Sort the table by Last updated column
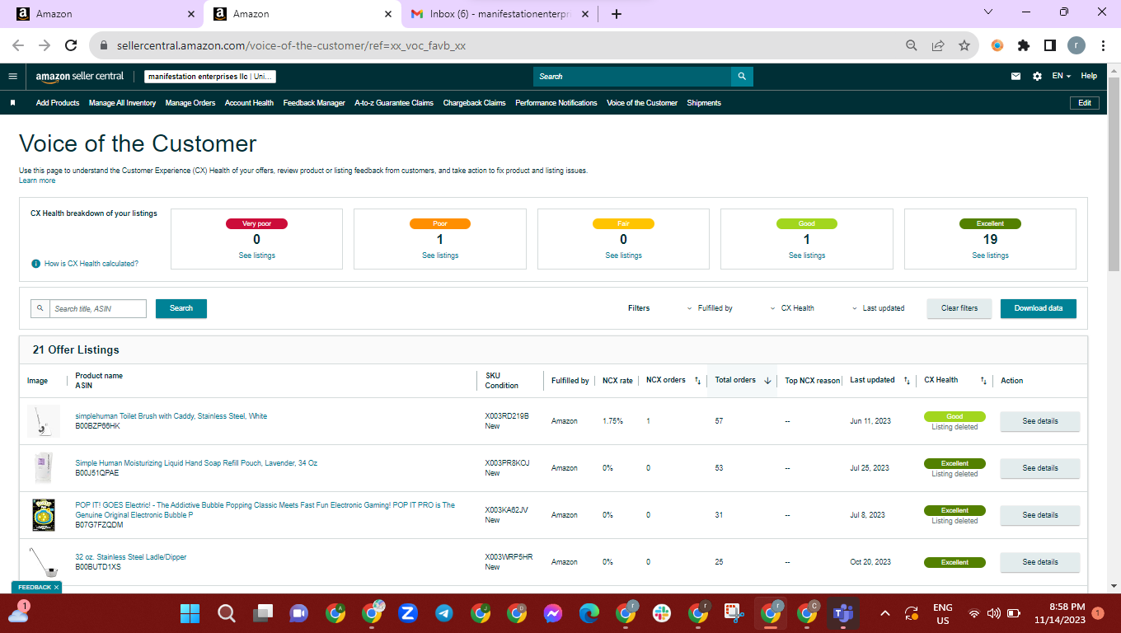The height and width of the screenshot is (633, 1121). click(907, 381)
